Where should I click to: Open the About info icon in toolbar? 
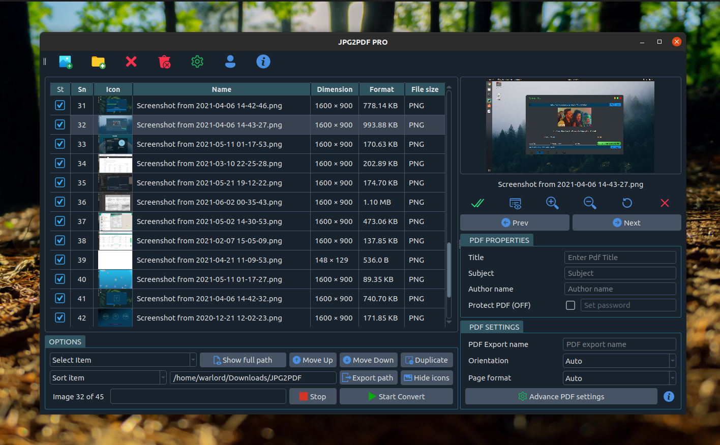pos(263,61)
